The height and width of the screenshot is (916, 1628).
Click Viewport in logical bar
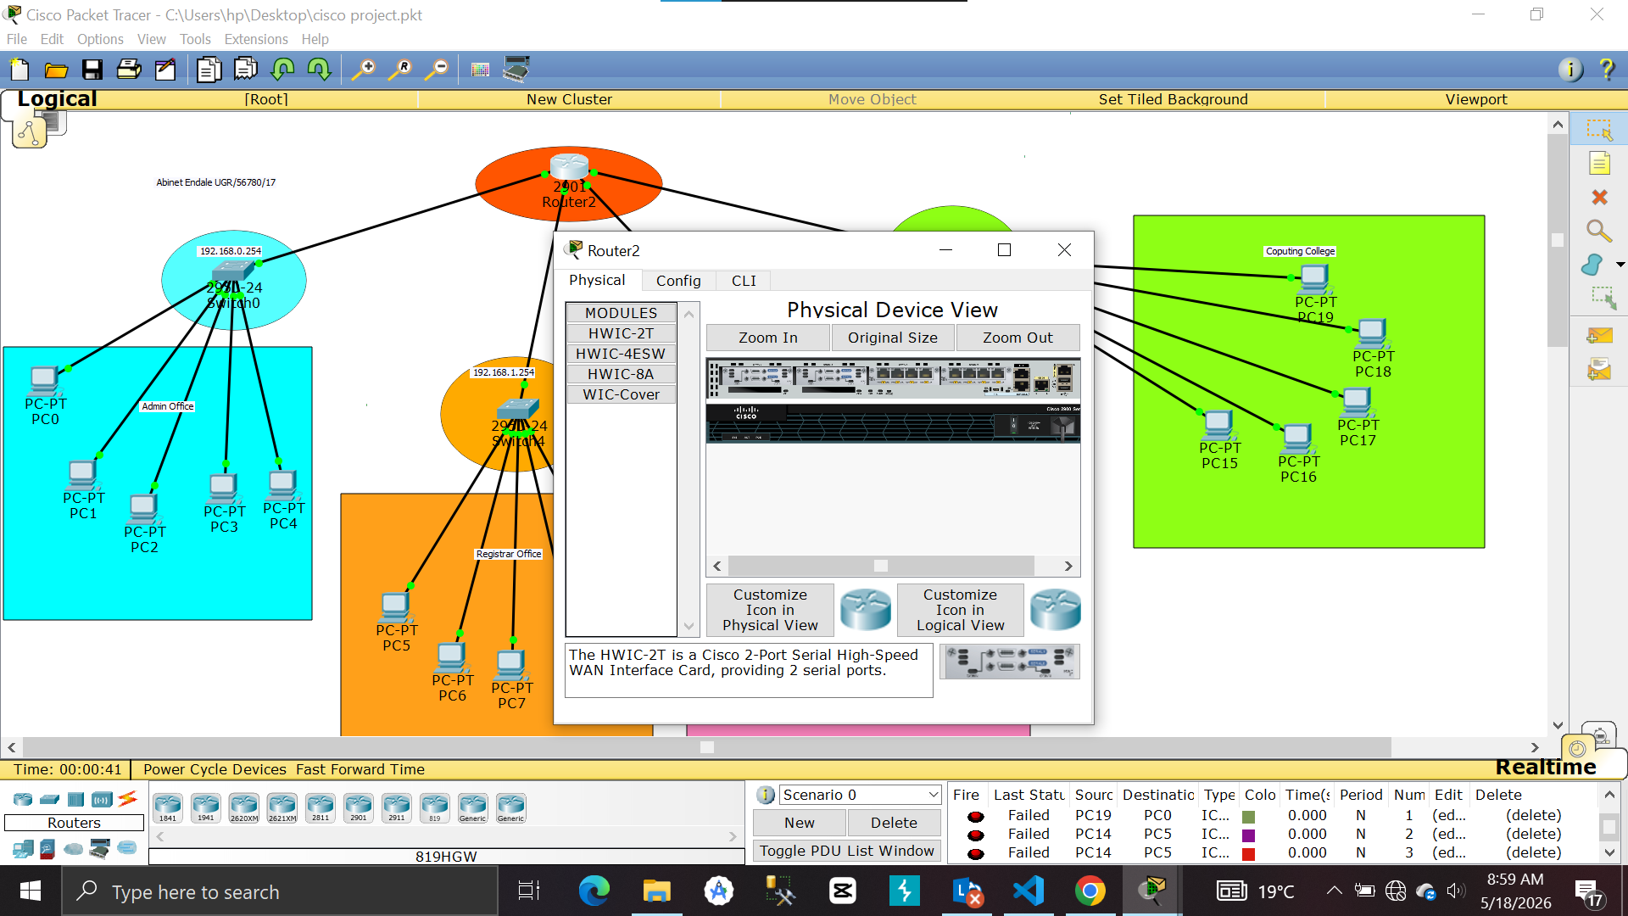1475,99
